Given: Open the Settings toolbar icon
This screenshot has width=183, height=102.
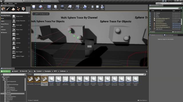Looking at the screenshot, I should (x=62, y=7).
